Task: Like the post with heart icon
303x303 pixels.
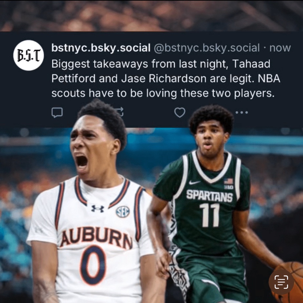Action: pyautogui.click(x=180, y=112)
